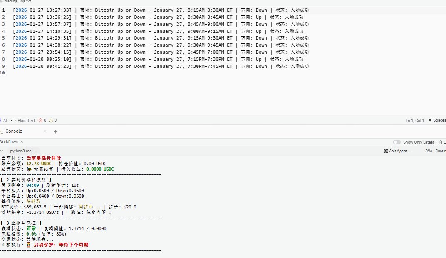Open the Plain Text language selector

[23, 120]
